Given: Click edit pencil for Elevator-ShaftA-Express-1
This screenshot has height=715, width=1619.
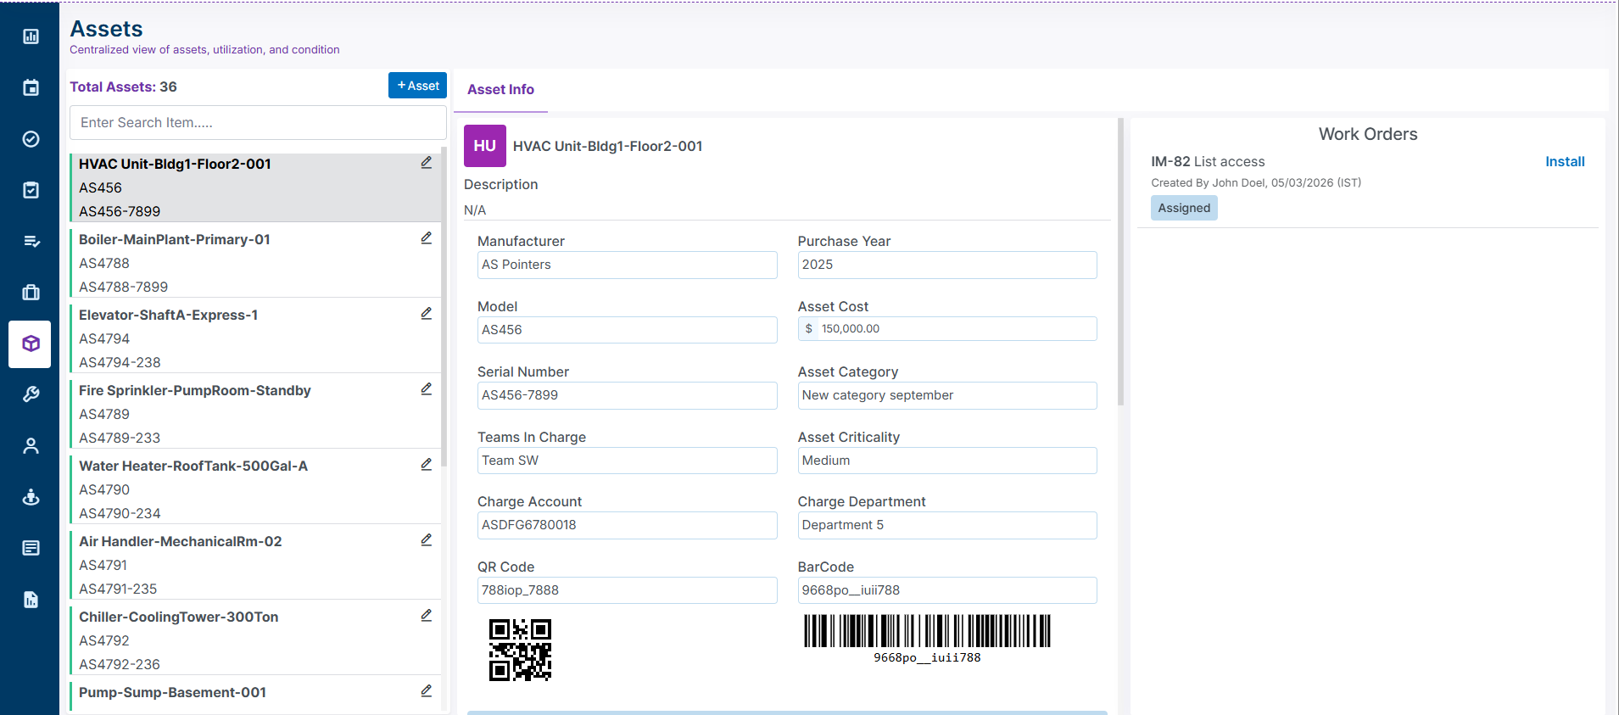Looking at the screenshot, I should point(427,314).
